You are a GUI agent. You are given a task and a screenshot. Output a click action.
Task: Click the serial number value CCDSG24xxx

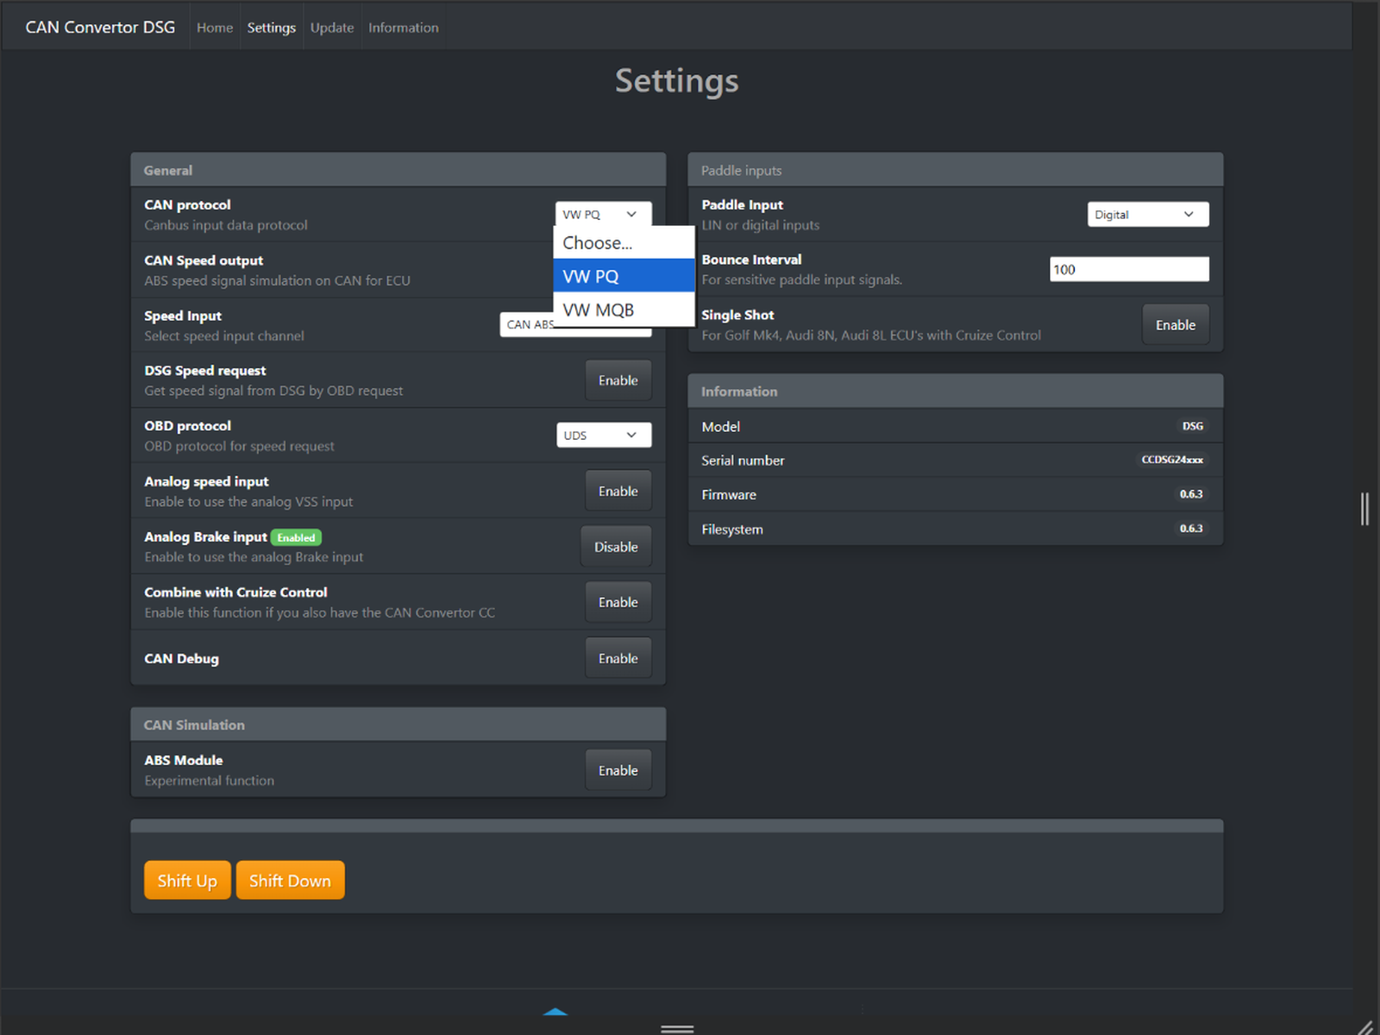click(1172, 460)
